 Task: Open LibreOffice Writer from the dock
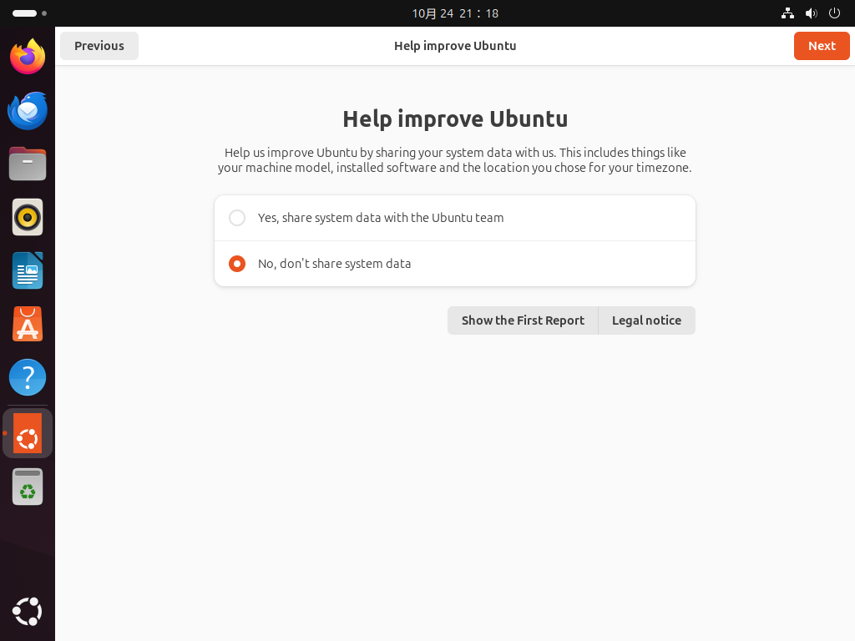pyautogui.click(x=28, y=270)
